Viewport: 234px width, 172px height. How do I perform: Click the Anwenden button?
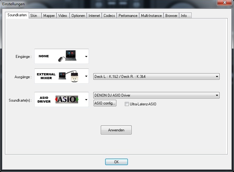pos(116,130)
